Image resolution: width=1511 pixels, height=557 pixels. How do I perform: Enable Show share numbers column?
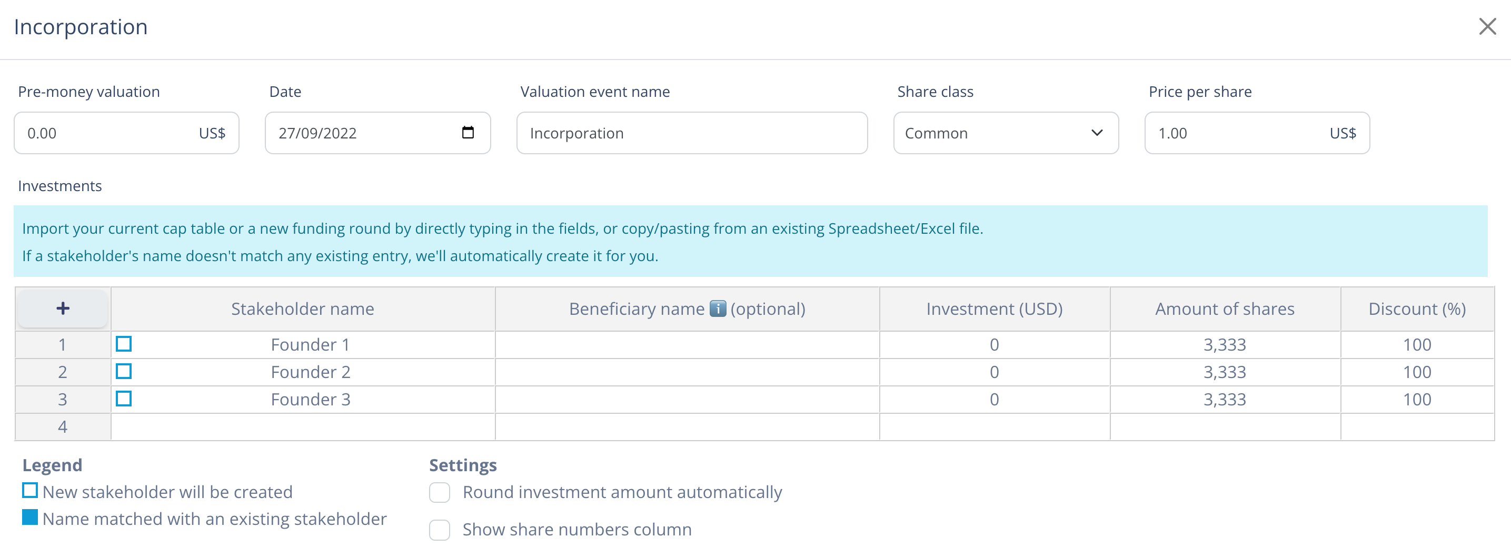tap(439, 530)
